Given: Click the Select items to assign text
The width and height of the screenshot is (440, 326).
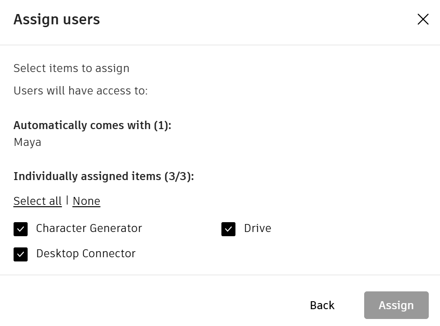Looking at the screenshot, I should point(71,68).
